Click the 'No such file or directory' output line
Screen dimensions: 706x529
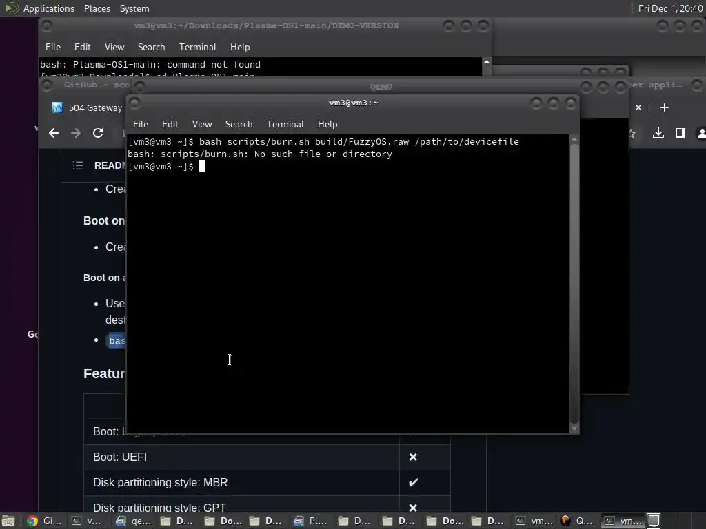pos(260,154)
